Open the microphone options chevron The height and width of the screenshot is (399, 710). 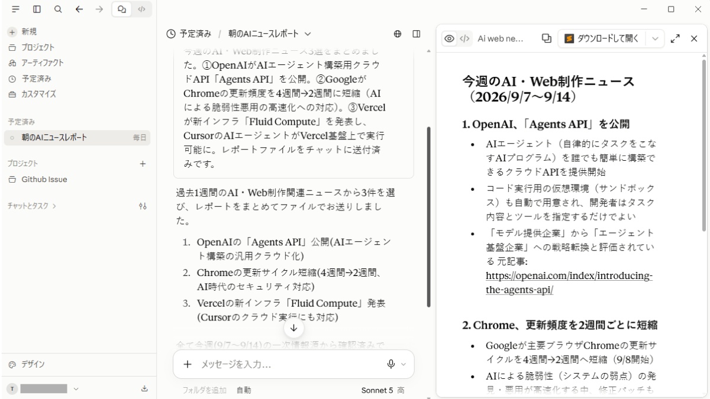(x=404, y=364)
